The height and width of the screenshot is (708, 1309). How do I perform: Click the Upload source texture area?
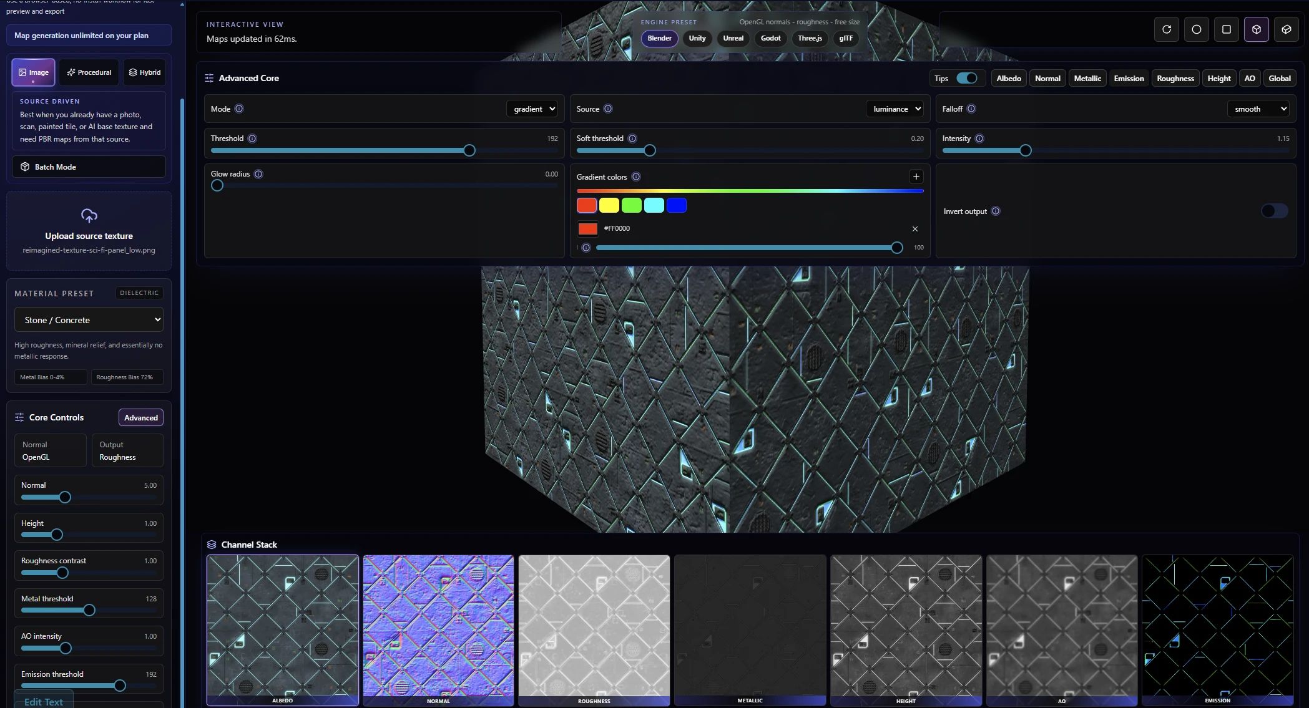point(89,231)
